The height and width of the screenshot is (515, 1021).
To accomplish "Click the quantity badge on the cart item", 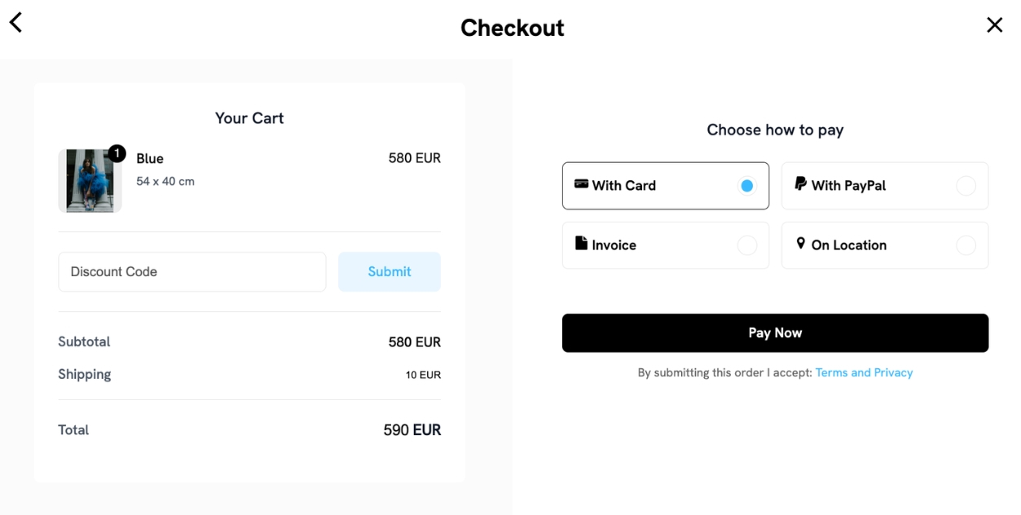I will coord(118,152).
